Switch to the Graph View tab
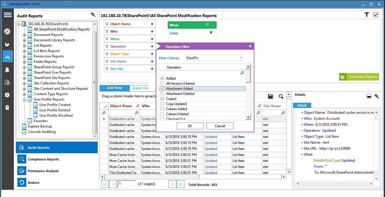 point(141,88)
